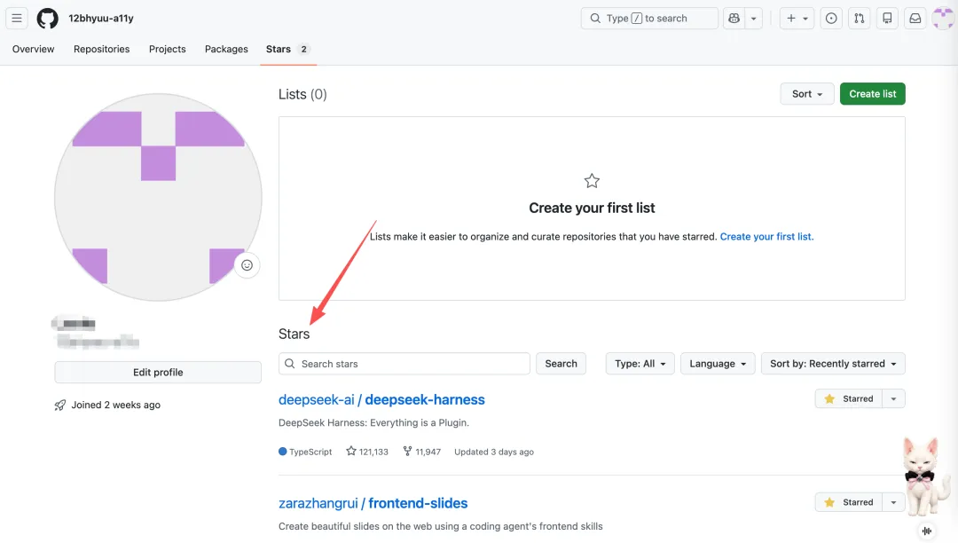Switch to the Overview tab
The image size is (958, 543).
coord(33,49)
